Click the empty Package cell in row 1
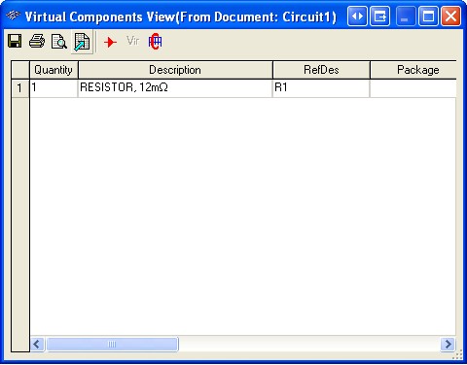Viewport: 467px width, 365px height. (x=413, y=88)
